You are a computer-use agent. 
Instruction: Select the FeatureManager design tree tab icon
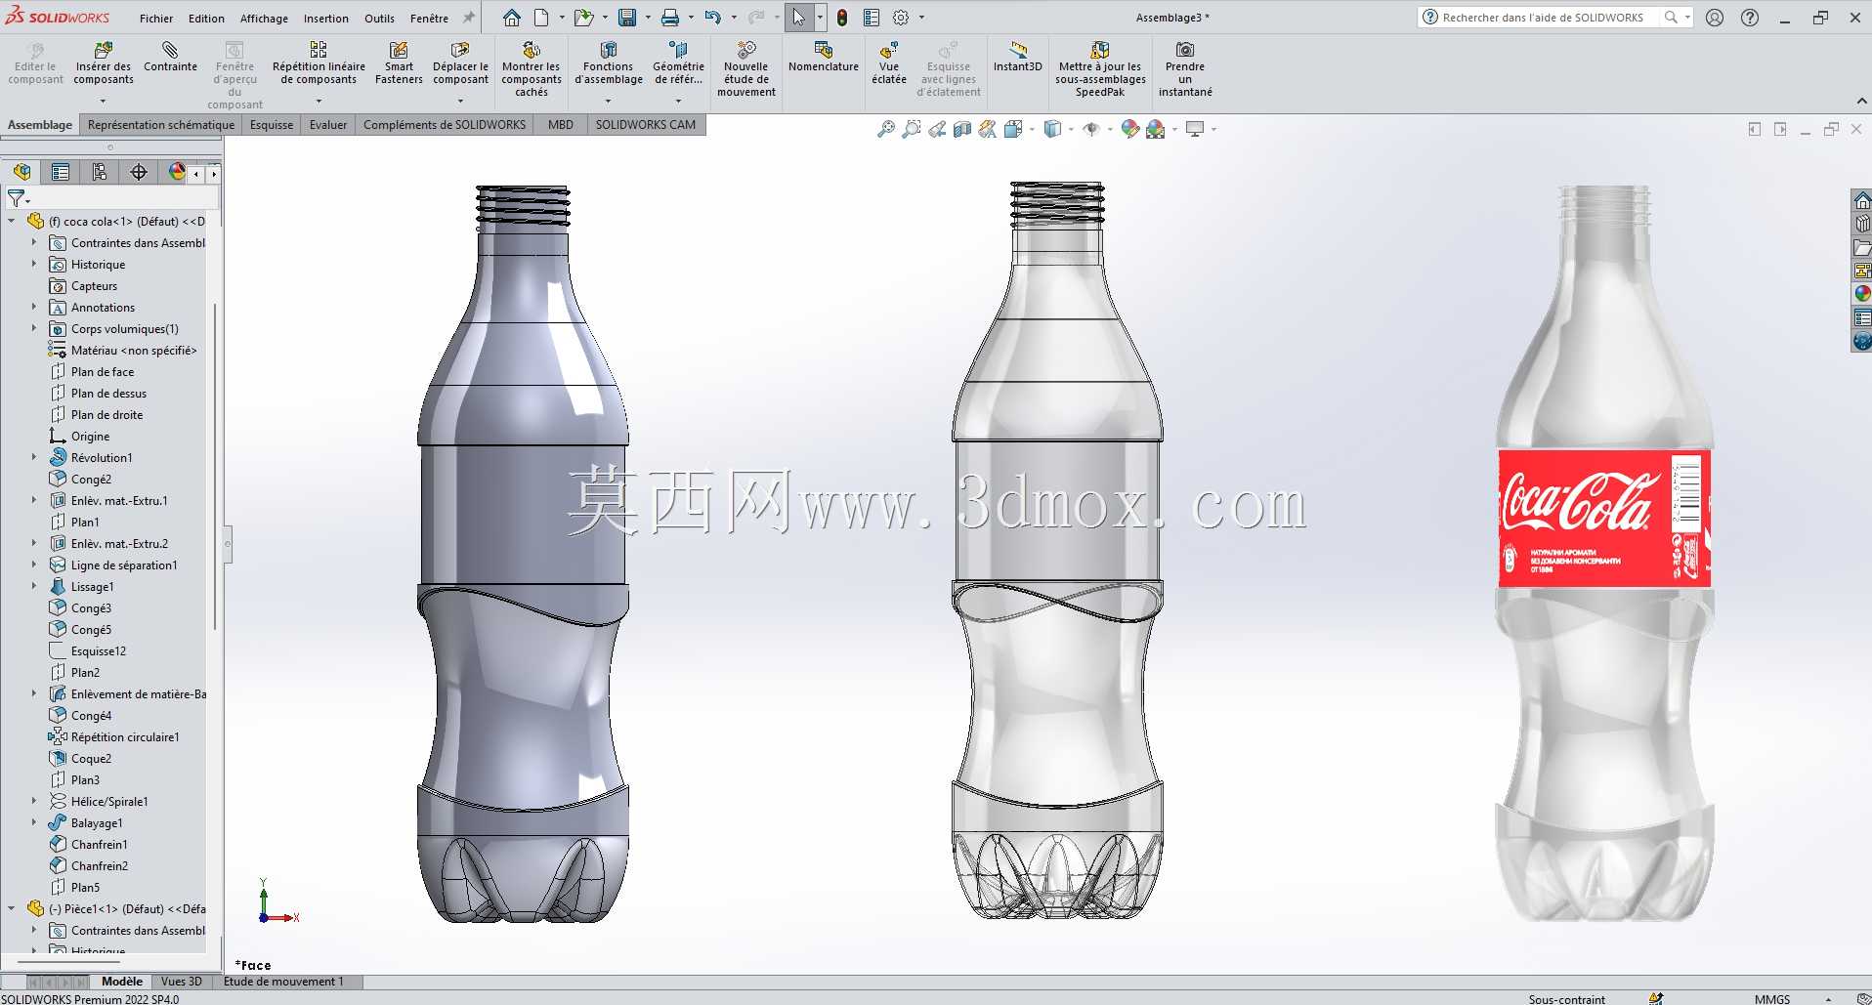[21, 172]
